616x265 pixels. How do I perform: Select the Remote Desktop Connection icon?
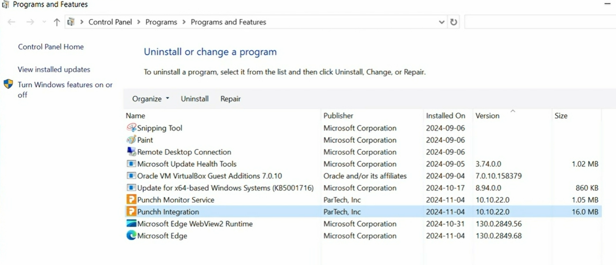(131, 152)
